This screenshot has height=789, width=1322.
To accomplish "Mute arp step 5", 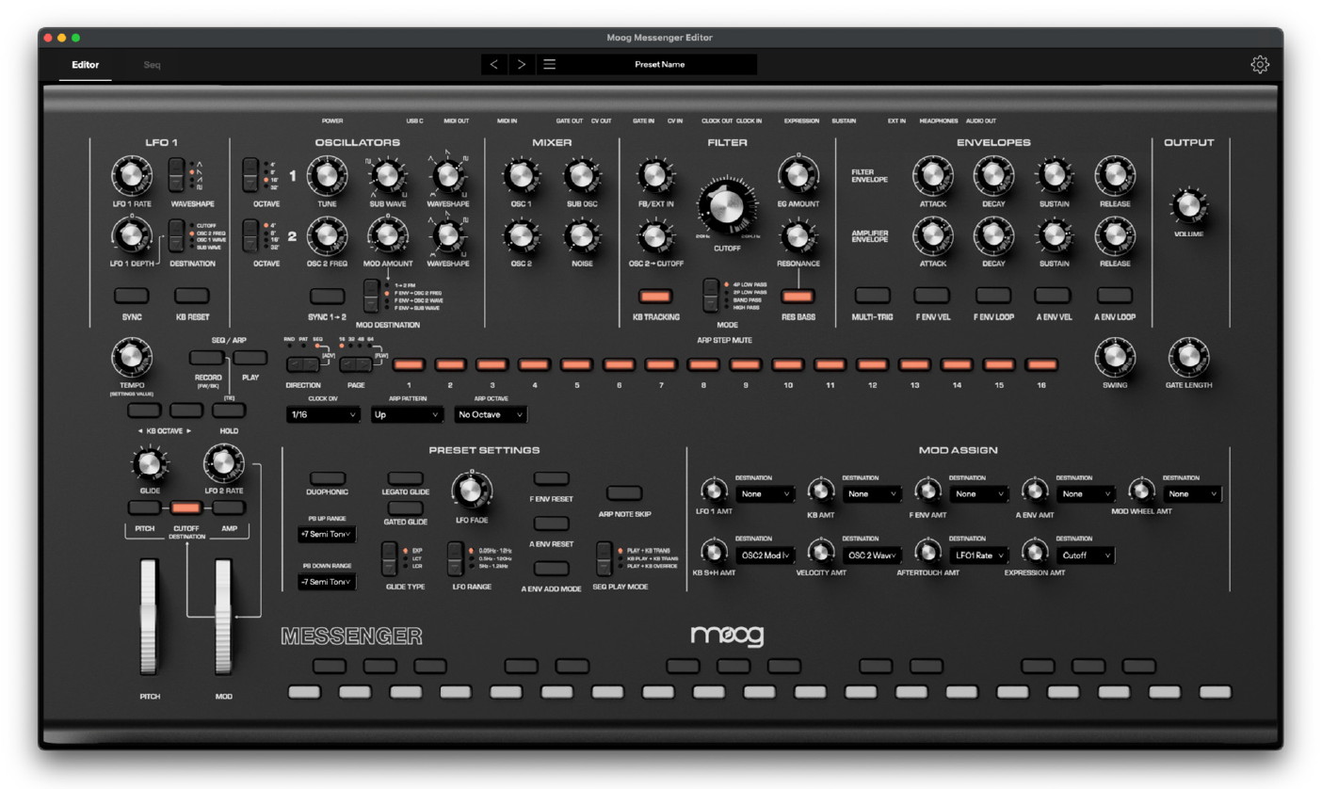I will (x=576, y=365).
